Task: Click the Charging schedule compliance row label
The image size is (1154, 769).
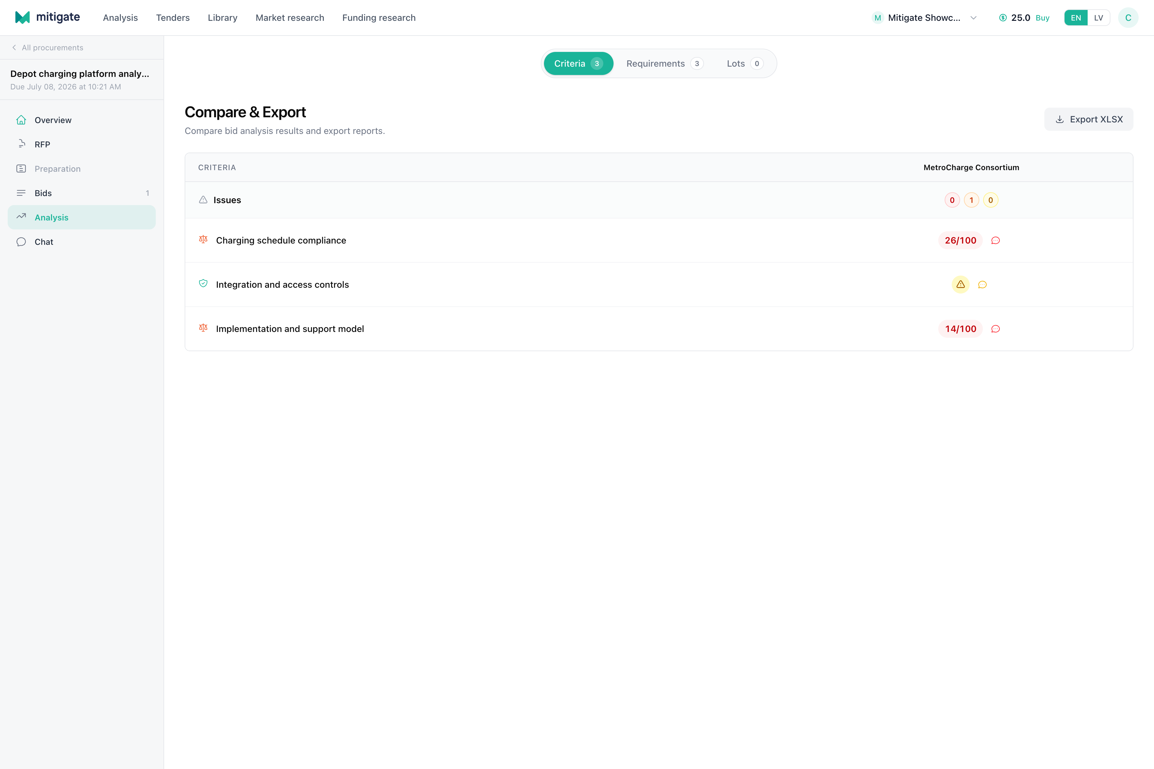Action: point(281,240)
